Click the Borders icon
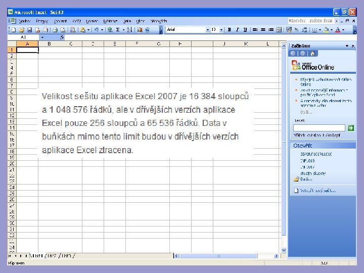 point(314,30)
